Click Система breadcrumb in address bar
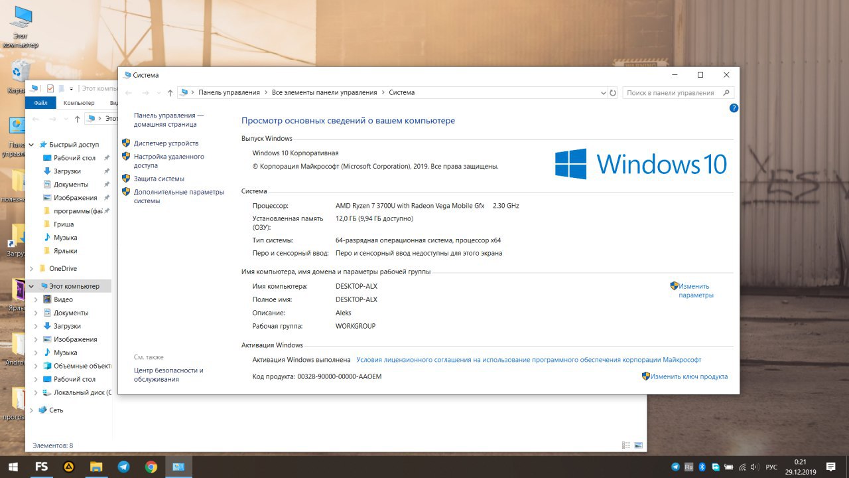The width and height of the screenshot is (849, 478). click(x=402, y=93)
